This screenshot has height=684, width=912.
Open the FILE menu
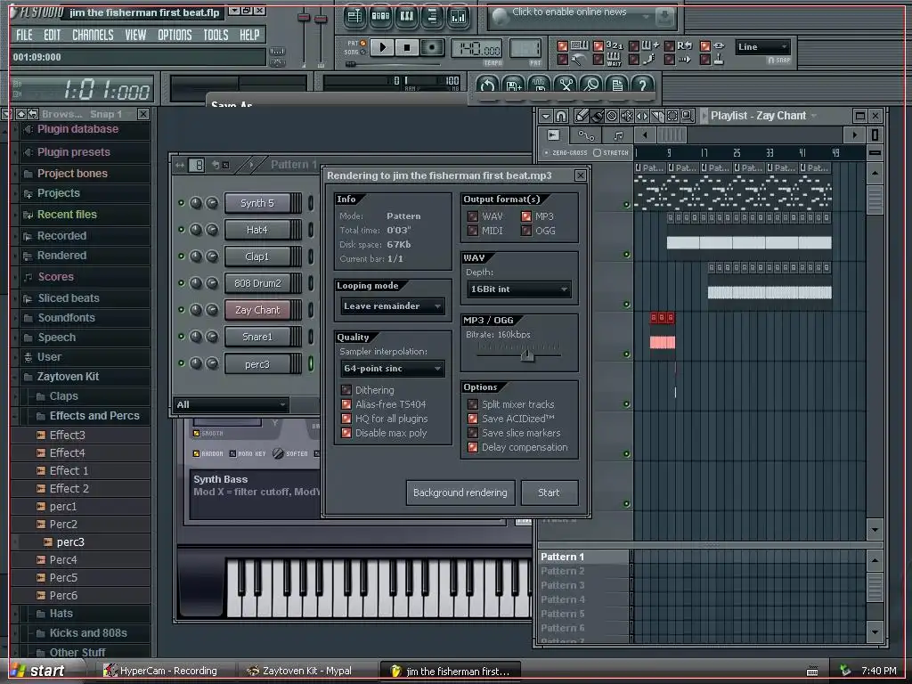[x=24, y=35]
